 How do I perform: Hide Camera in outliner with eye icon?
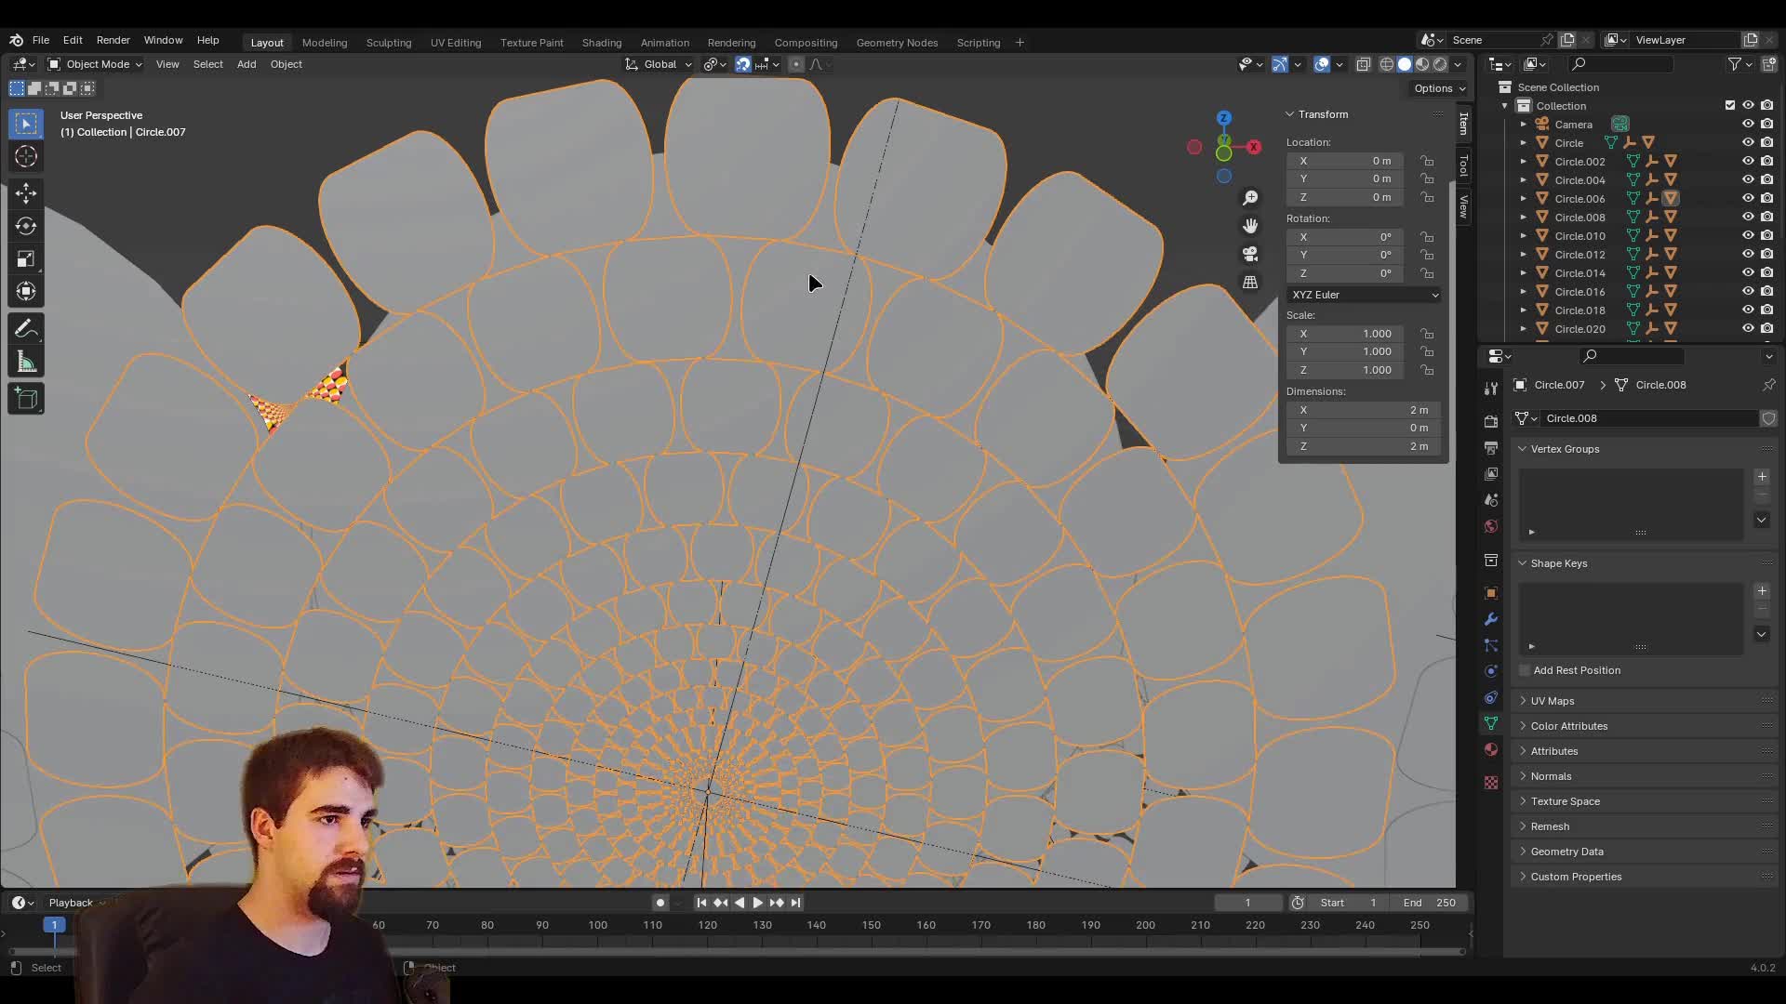click(1748, 124)
